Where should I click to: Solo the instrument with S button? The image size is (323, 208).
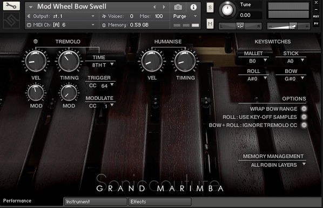coord(210,8)
